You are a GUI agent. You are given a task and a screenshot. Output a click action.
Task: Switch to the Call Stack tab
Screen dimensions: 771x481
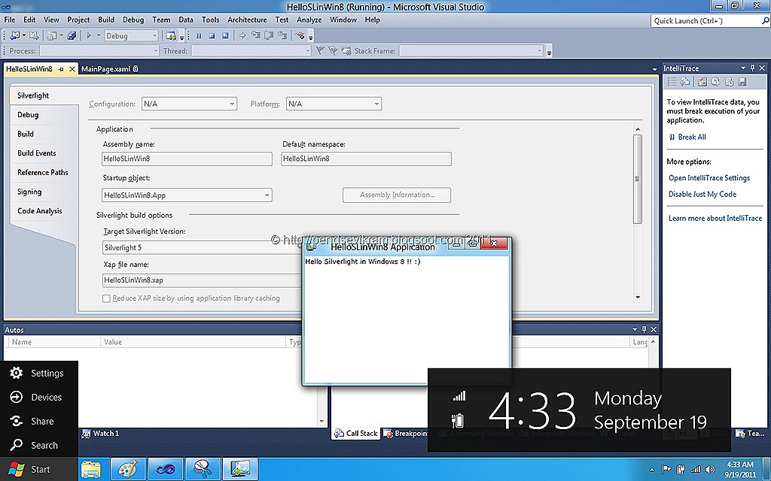(356, 434)
